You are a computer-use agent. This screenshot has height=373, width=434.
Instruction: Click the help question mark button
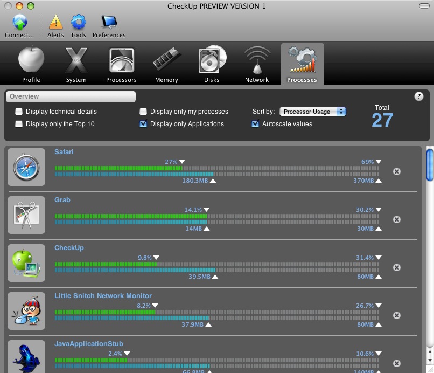click(419, 96)
